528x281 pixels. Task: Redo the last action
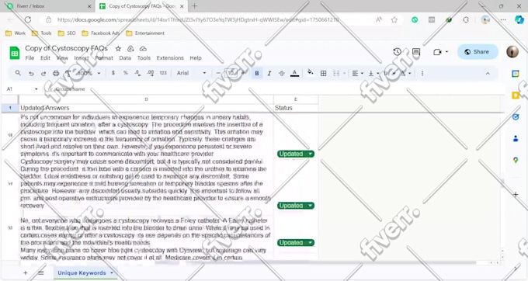click(43, 74)
